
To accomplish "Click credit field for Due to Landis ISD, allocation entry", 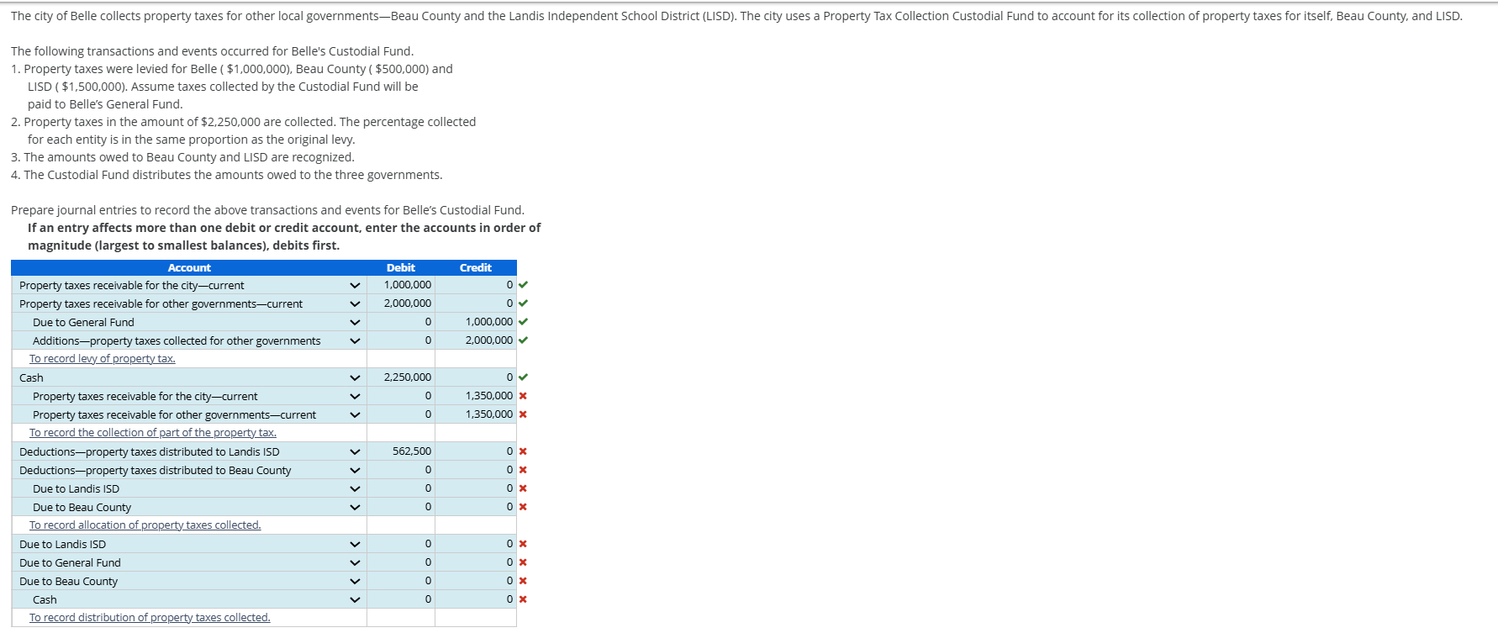I will tap(476, 488).
